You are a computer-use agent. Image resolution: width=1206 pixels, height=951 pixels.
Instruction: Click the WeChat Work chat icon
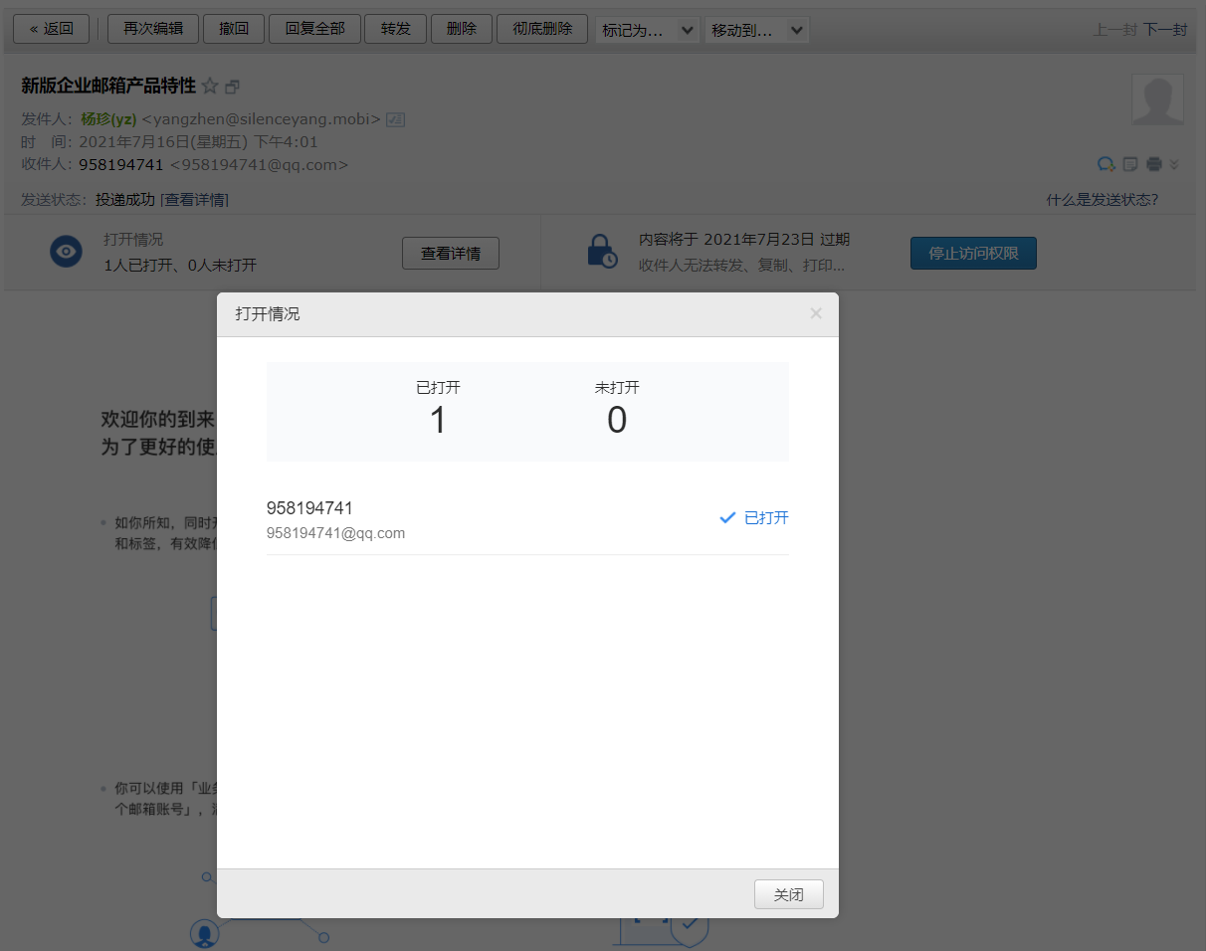pos(1106,164)
